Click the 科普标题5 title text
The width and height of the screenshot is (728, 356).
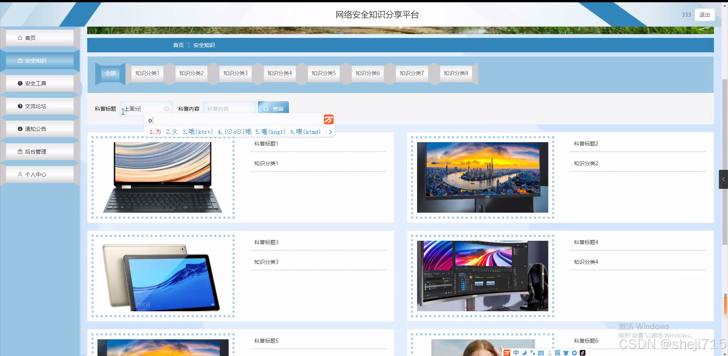tap(266, 341)
